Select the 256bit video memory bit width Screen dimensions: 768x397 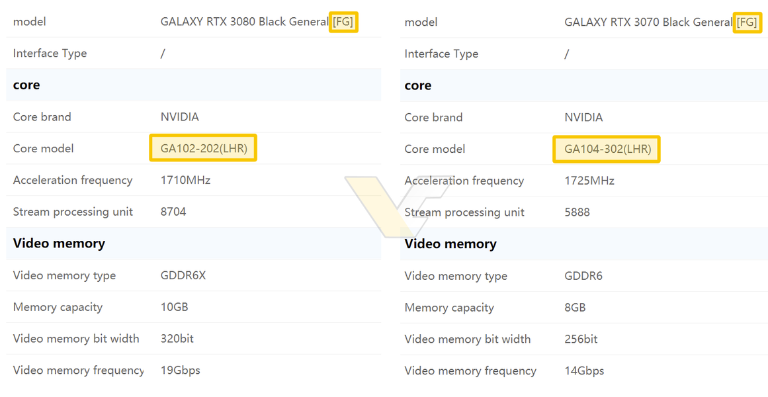581,339
